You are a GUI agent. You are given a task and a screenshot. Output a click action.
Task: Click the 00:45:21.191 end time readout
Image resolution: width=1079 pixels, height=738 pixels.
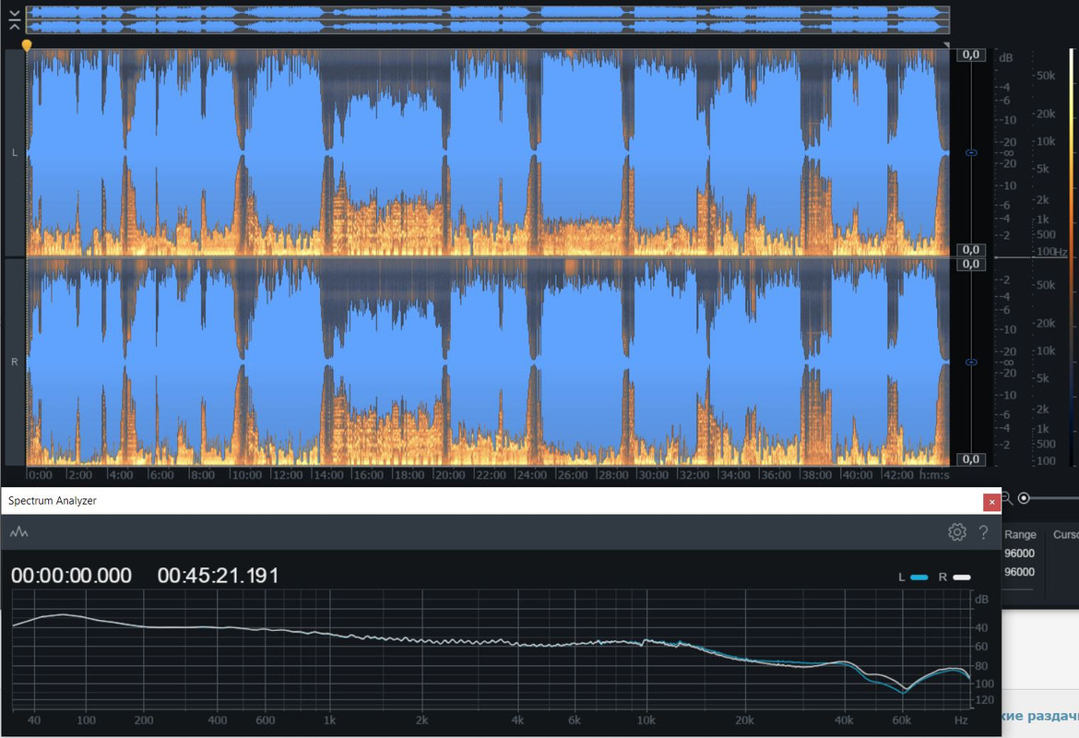[219, 576]
